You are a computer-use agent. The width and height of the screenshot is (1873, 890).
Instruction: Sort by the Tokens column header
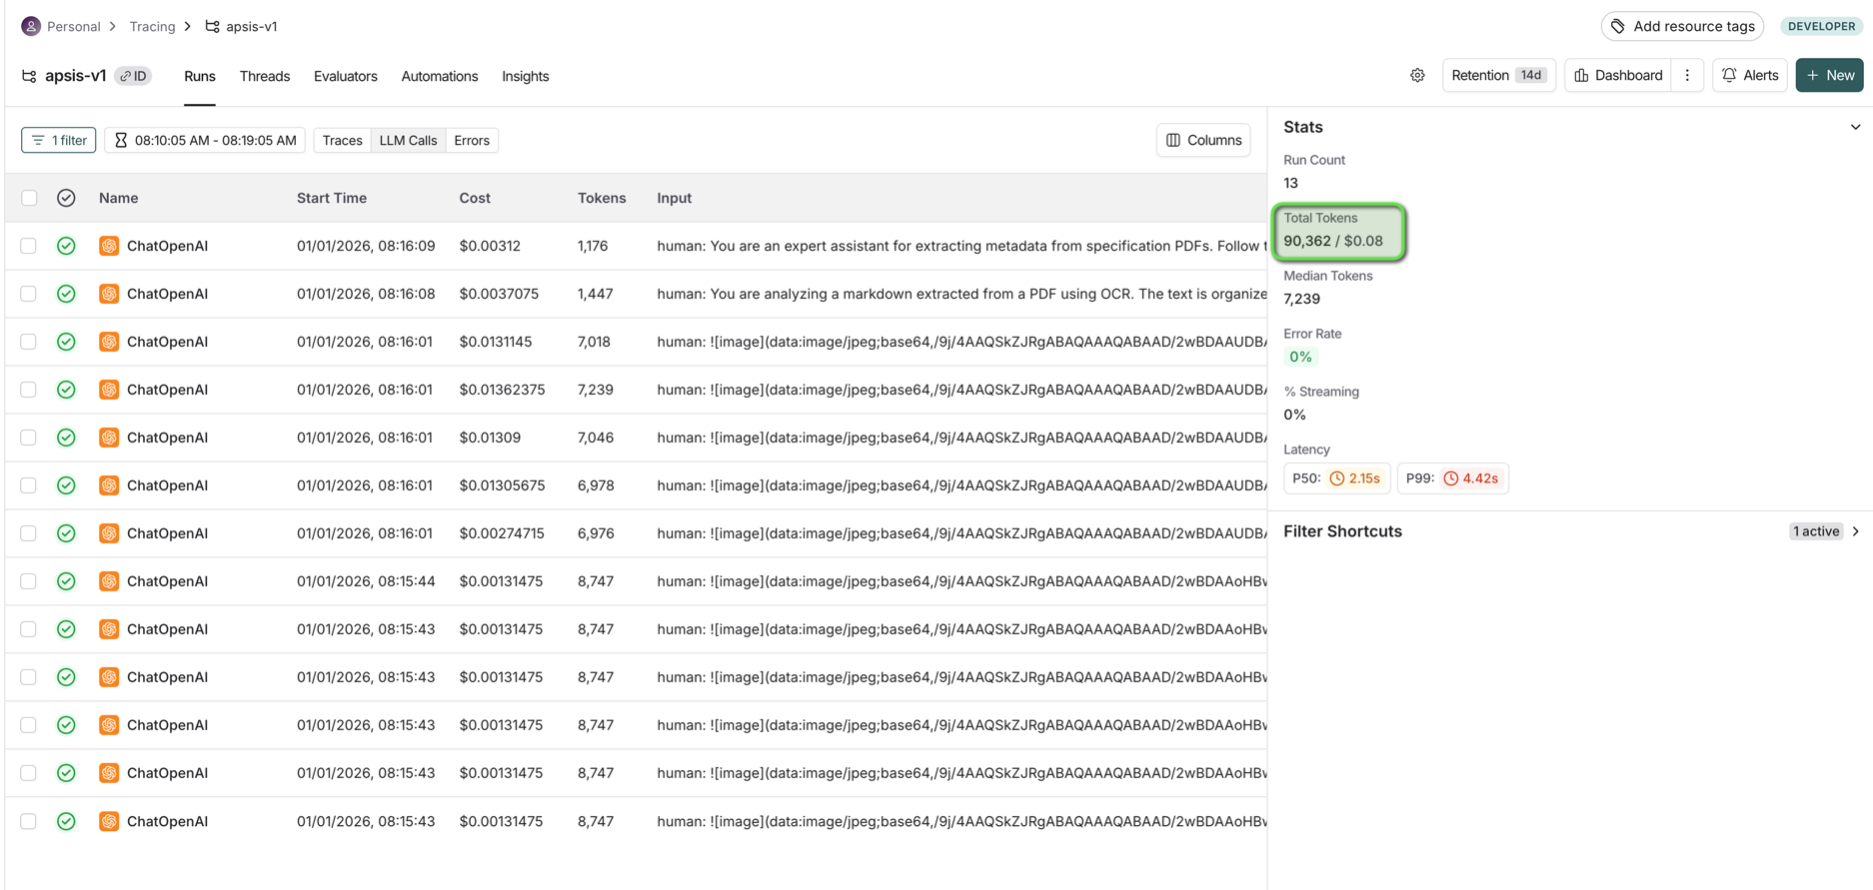pos(602,199)
